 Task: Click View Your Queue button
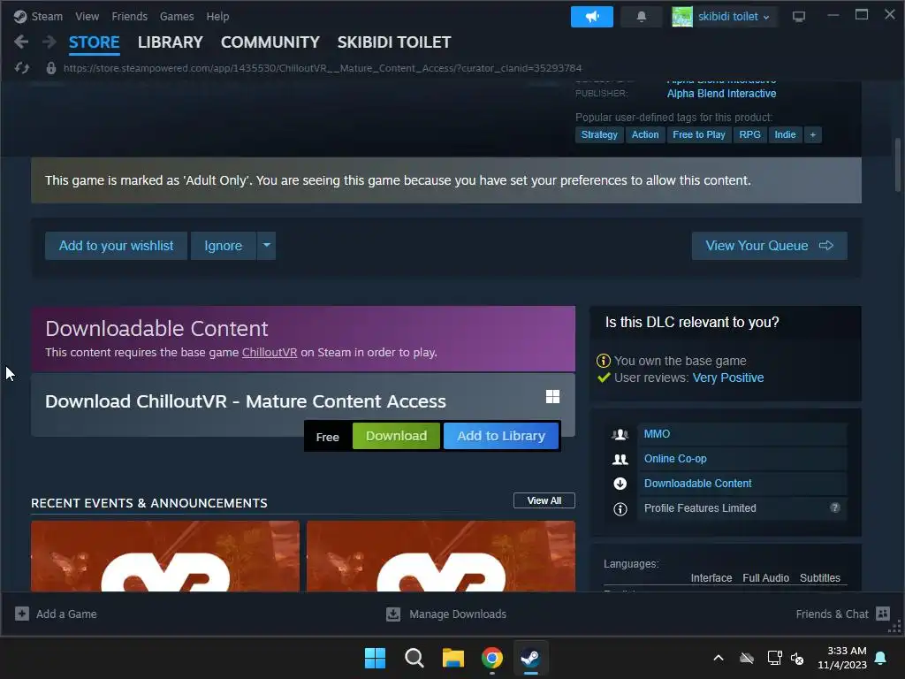tap(770, 246)
